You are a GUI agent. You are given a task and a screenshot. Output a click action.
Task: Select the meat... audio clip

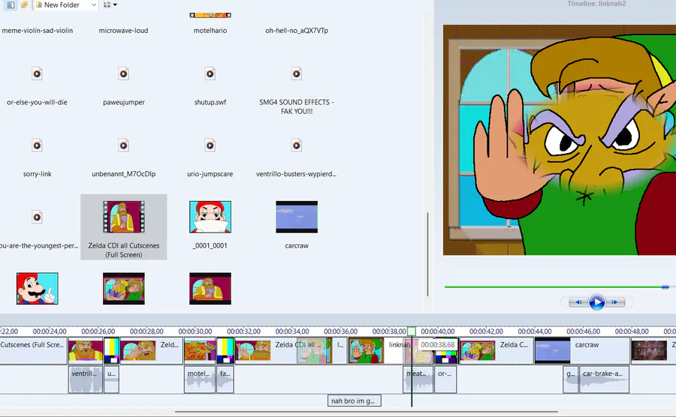click(418, 379)
